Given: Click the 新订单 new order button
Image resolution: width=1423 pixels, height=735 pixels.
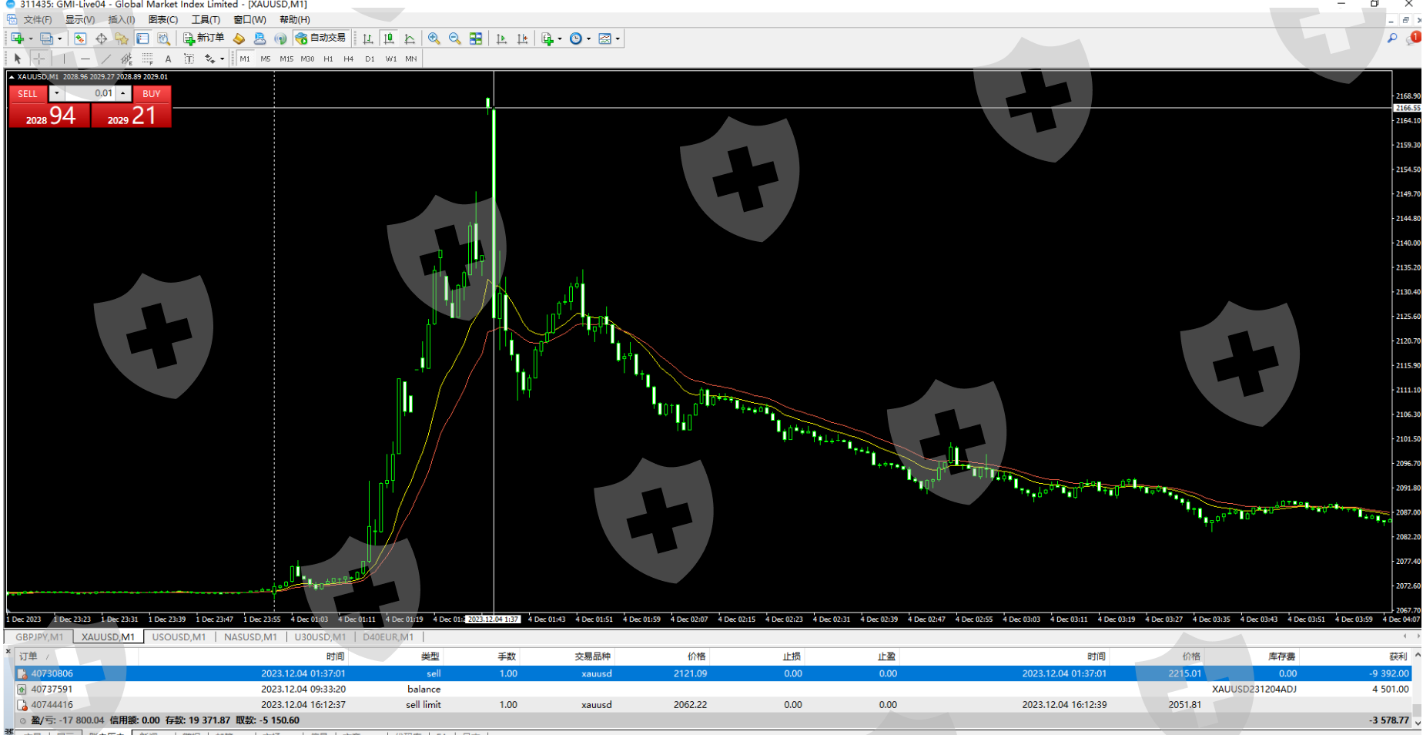Looking at the screenshot, I should pos(203,39).
